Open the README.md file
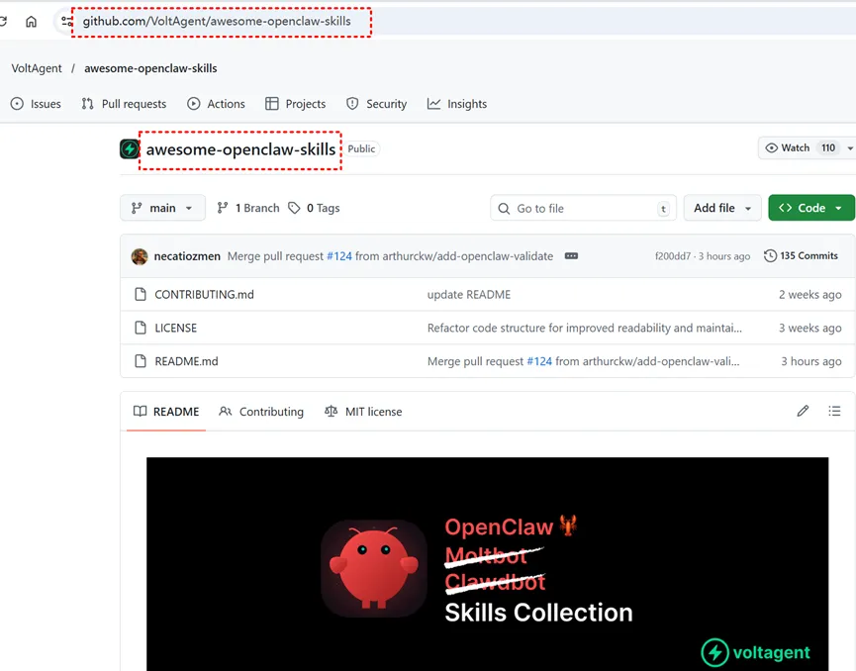This screenshot has width=856, height=671. click(x=186, y=361)
